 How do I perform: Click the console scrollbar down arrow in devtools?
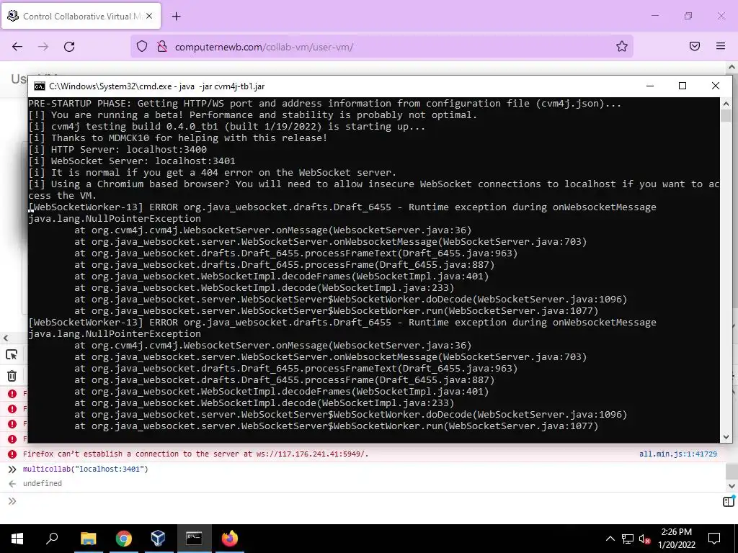[x=732, y=486]
